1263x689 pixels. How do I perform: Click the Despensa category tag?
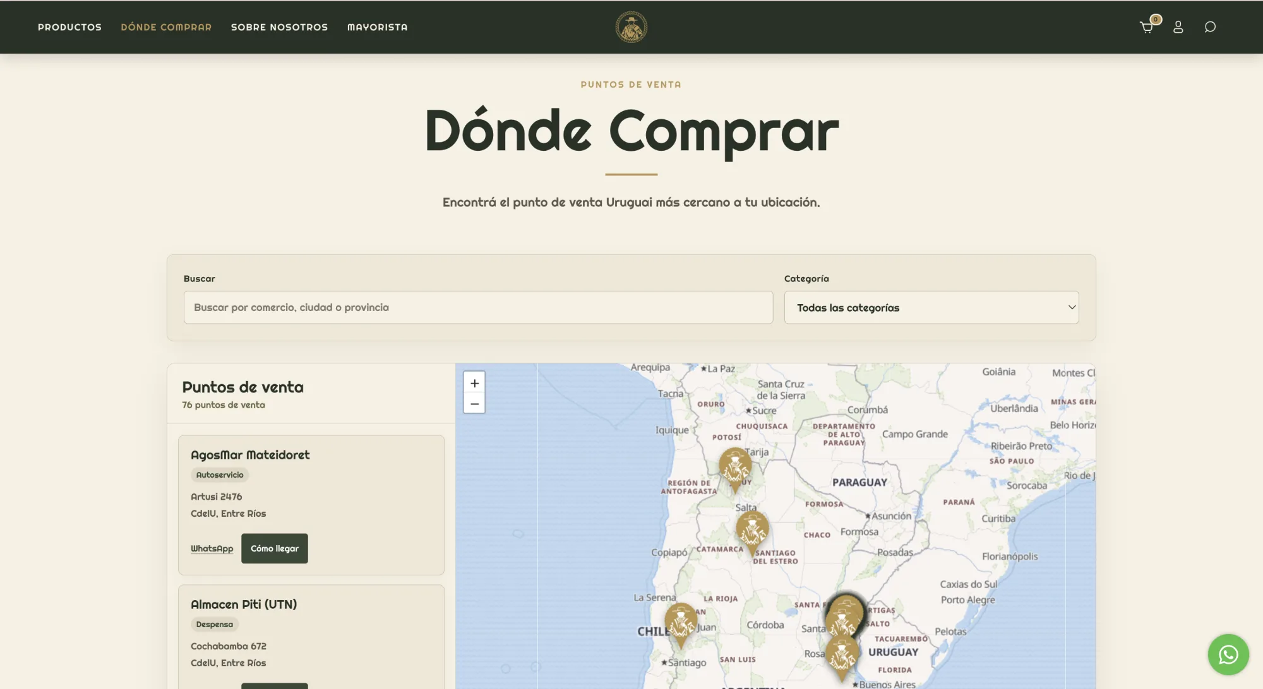pyautogui.click(x=214, y=625)
